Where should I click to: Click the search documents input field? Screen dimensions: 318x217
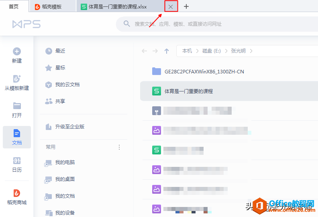pyautogui.click(x=217, y=24)
